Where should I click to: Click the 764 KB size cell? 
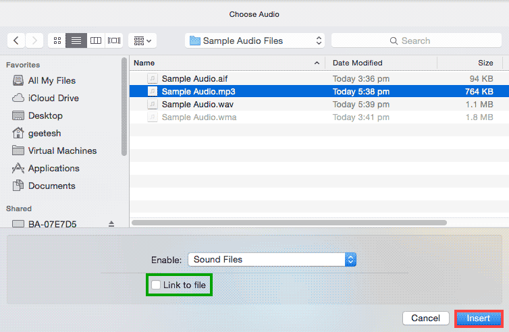pyautogui.click(x=479, y=92)
